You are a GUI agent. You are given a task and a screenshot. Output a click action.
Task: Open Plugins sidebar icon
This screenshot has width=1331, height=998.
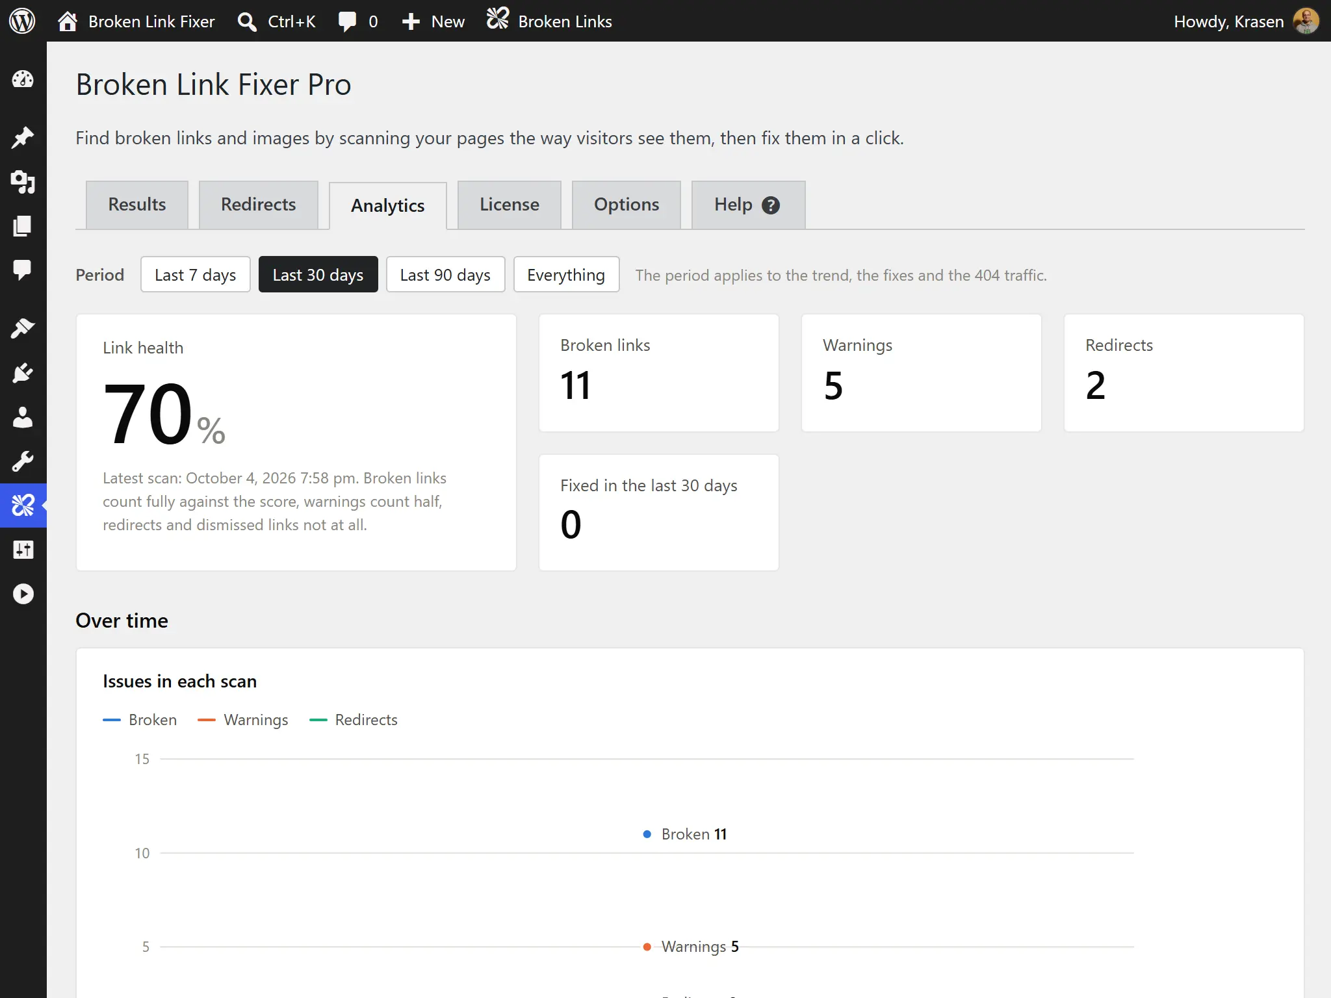point(23,373)
